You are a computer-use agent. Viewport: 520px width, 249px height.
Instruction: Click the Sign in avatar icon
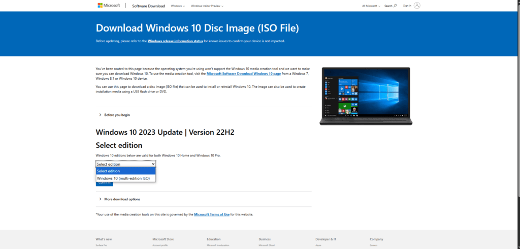[x=417, y=5]
